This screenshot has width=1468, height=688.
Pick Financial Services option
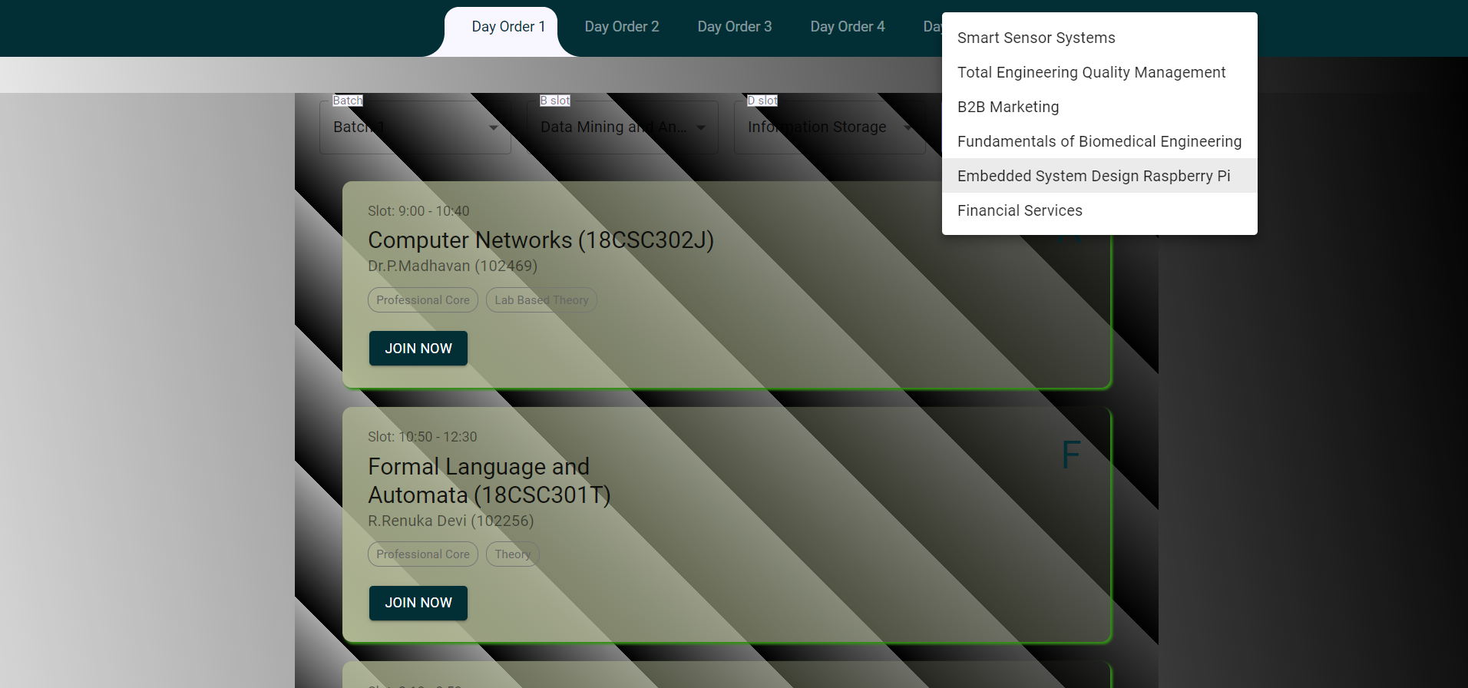pyautogui.click(x=1099, y=210)
